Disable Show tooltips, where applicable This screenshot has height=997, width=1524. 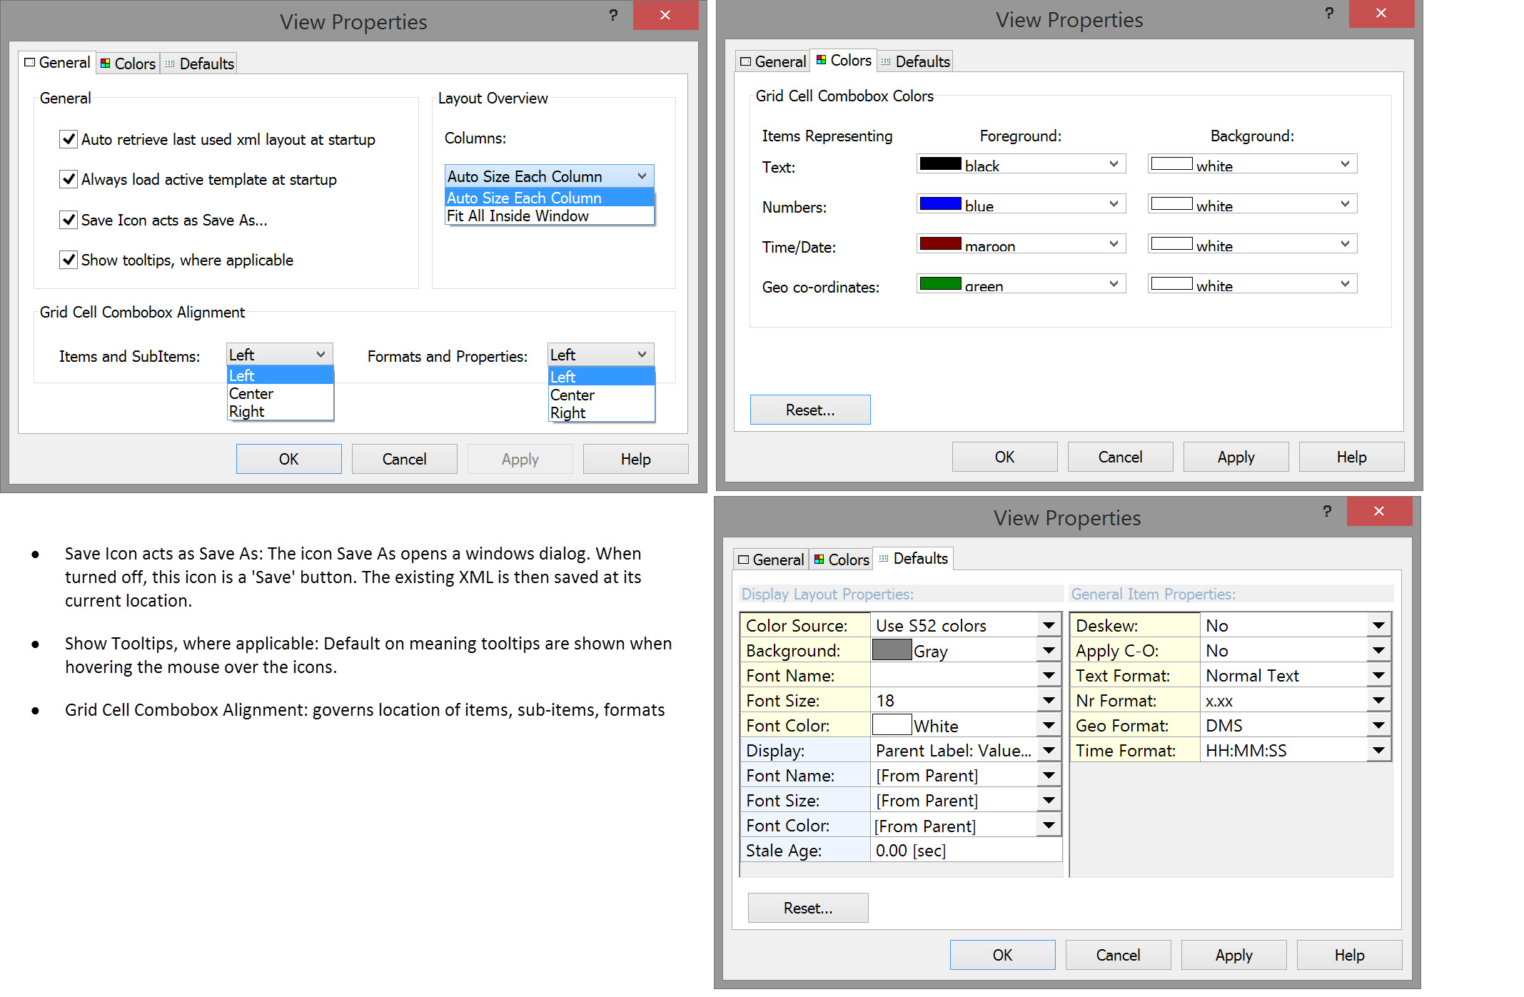(69, 260)
